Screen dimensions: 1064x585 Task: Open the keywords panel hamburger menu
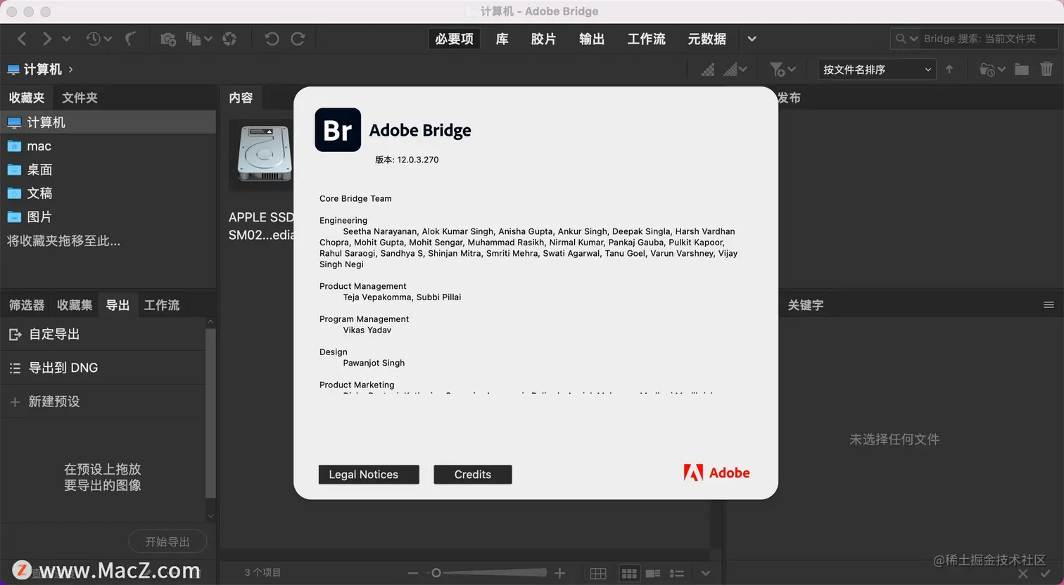point(1049,304)
